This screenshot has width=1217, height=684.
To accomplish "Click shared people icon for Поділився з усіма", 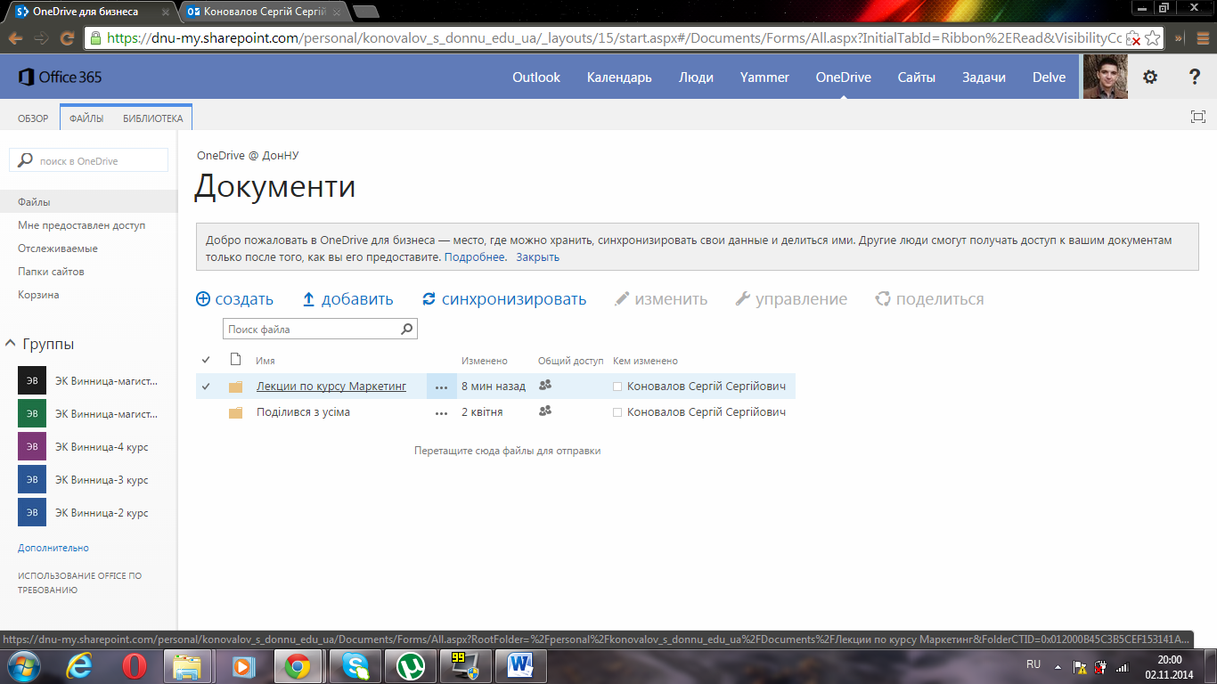I will pos(545,411).
